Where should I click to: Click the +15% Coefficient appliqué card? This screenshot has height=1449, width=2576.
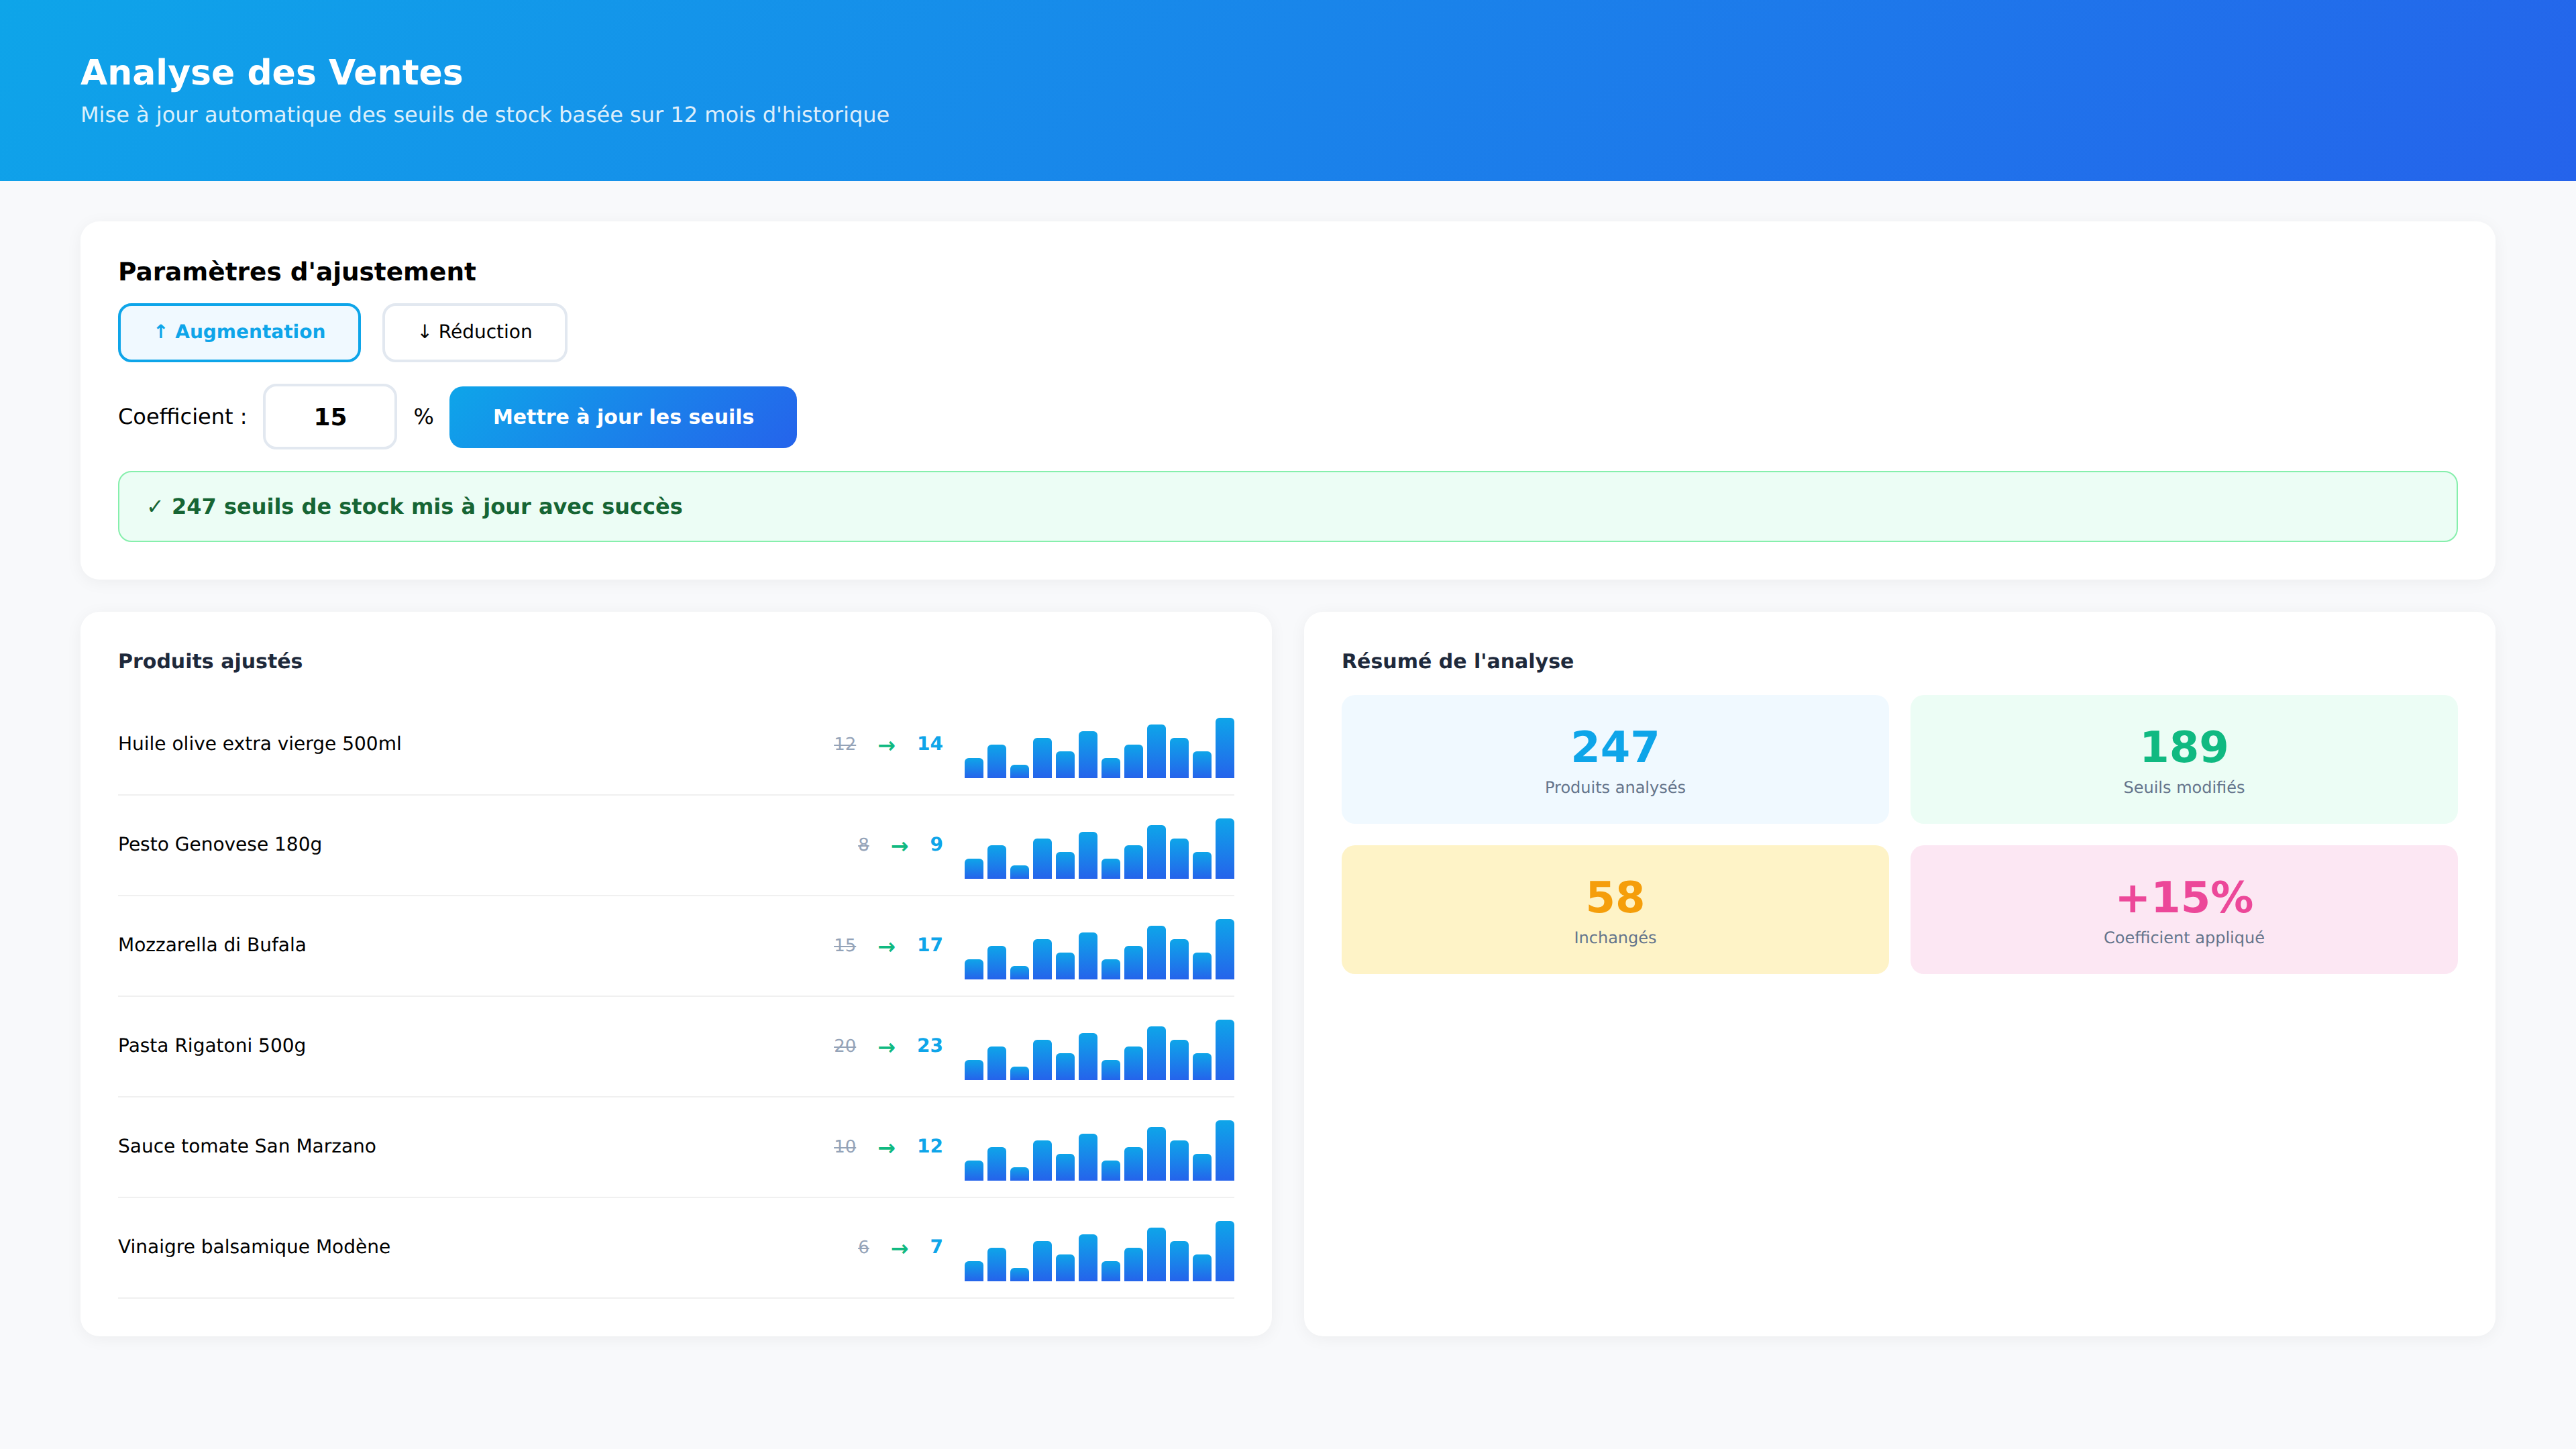click(x=2183, y=910)
